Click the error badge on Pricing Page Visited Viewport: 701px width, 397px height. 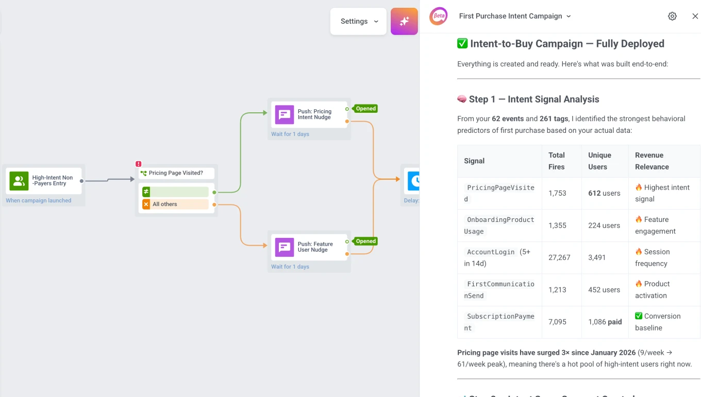[x=138, y=163]
